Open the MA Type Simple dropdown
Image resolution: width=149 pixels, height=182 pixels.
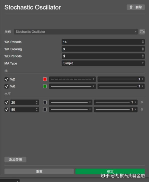point(103,63)
